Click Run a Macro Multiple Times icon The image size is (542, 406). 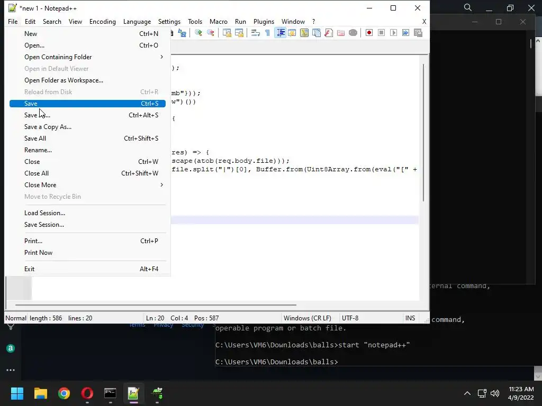pyautogui.click(x=405, y=33)
